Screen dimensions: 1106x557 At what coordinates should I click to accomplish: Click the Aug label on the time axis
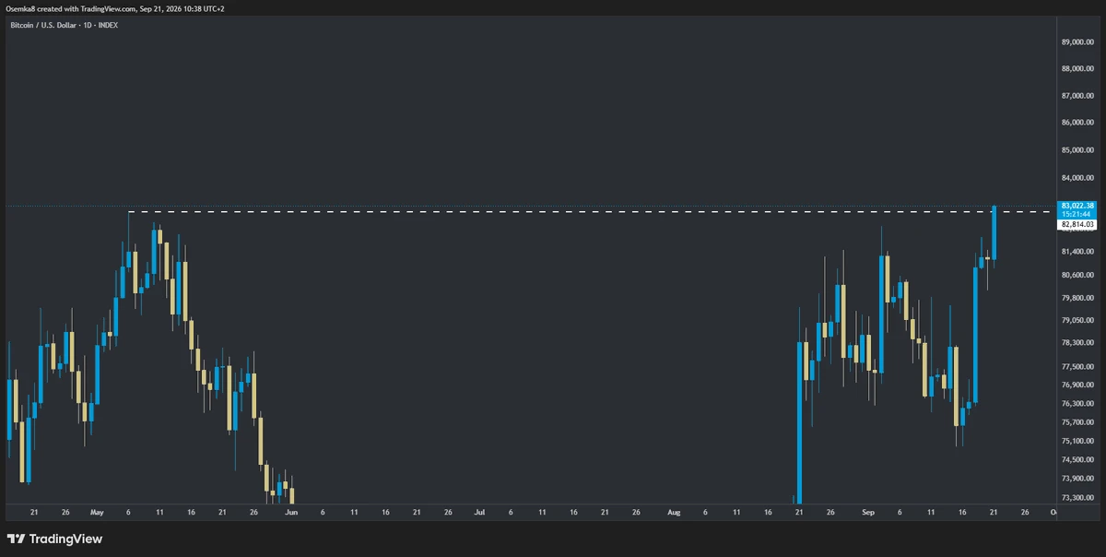point(674,511)
